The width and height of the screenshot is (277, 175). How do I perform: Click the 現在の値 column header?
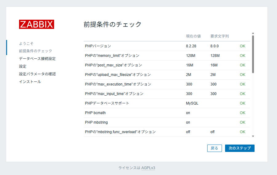(x=193, y=36)
